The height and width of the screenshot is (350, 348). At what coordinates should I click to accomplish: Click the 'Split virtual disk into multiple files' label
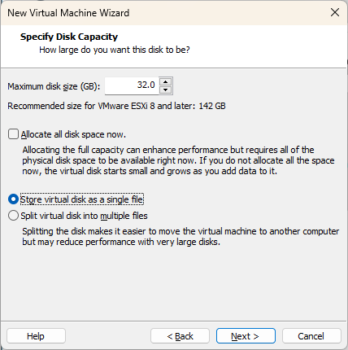[x=84, y=216]
